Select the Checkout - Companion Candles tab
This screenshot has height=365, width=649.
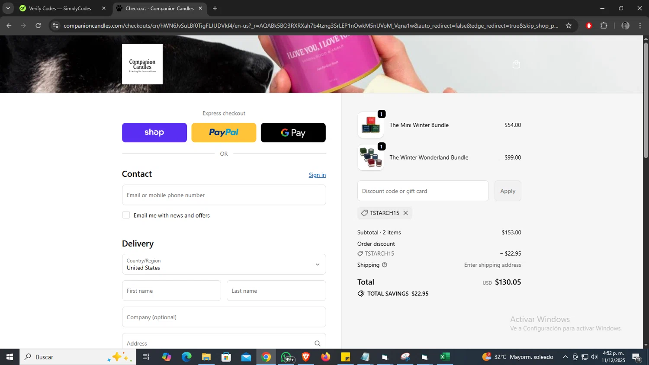159,8
